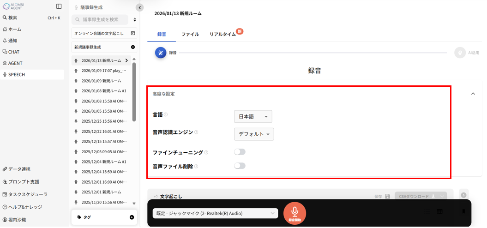Click the table grid icon in the recording bar
The image size is (487, 228).
439,211
